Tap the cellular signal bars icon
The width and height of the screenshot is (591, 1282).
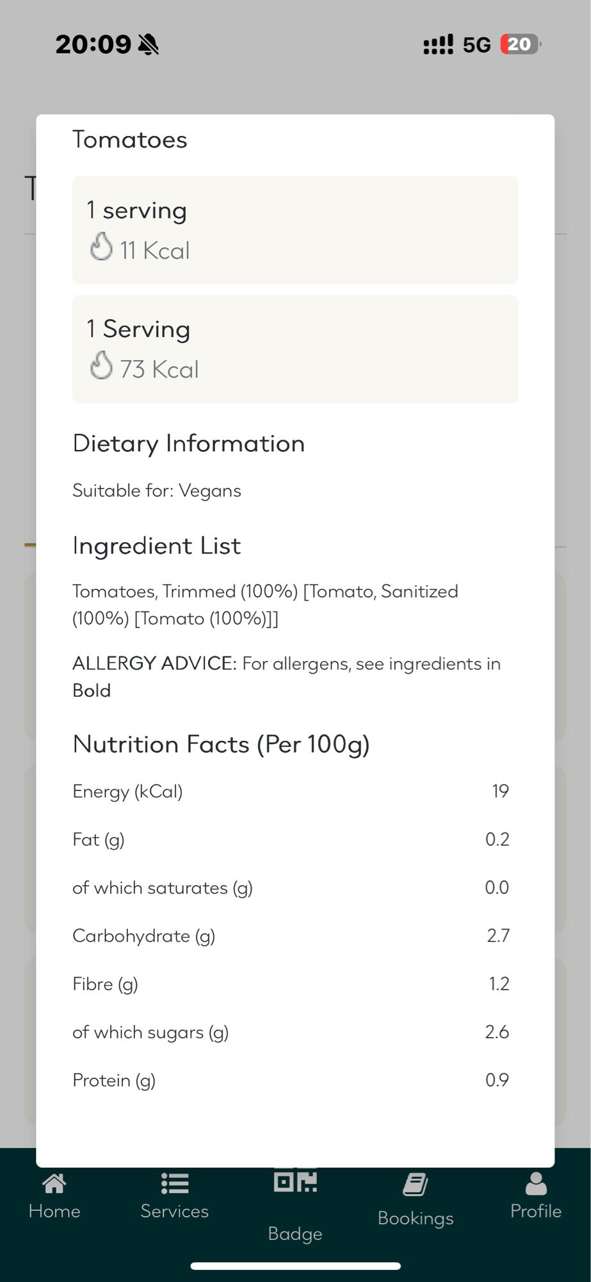click(x=438, y=44)
